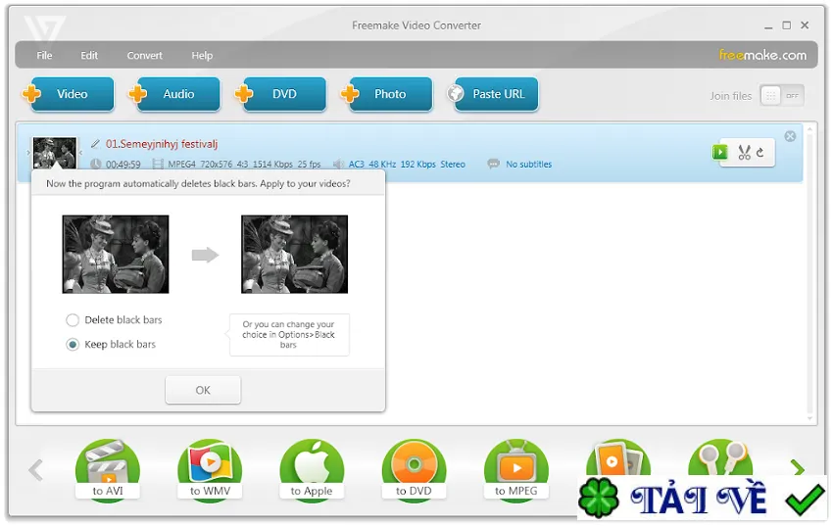The image size is (833, 526).
Task: Show previous formats with the left arrow
Action: tap(35, 470)
